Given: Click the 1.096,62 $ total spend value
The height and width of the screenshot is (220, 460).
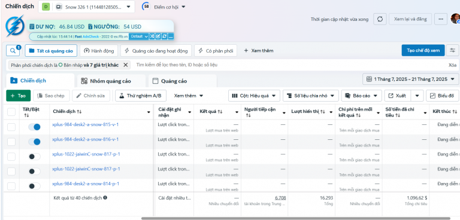Looking at the screenshot, I should coord(417,198).
